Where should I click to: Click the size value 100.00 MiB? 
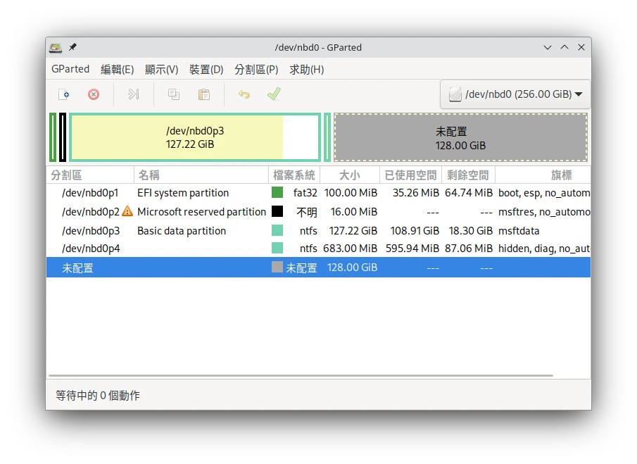point(351,193)
